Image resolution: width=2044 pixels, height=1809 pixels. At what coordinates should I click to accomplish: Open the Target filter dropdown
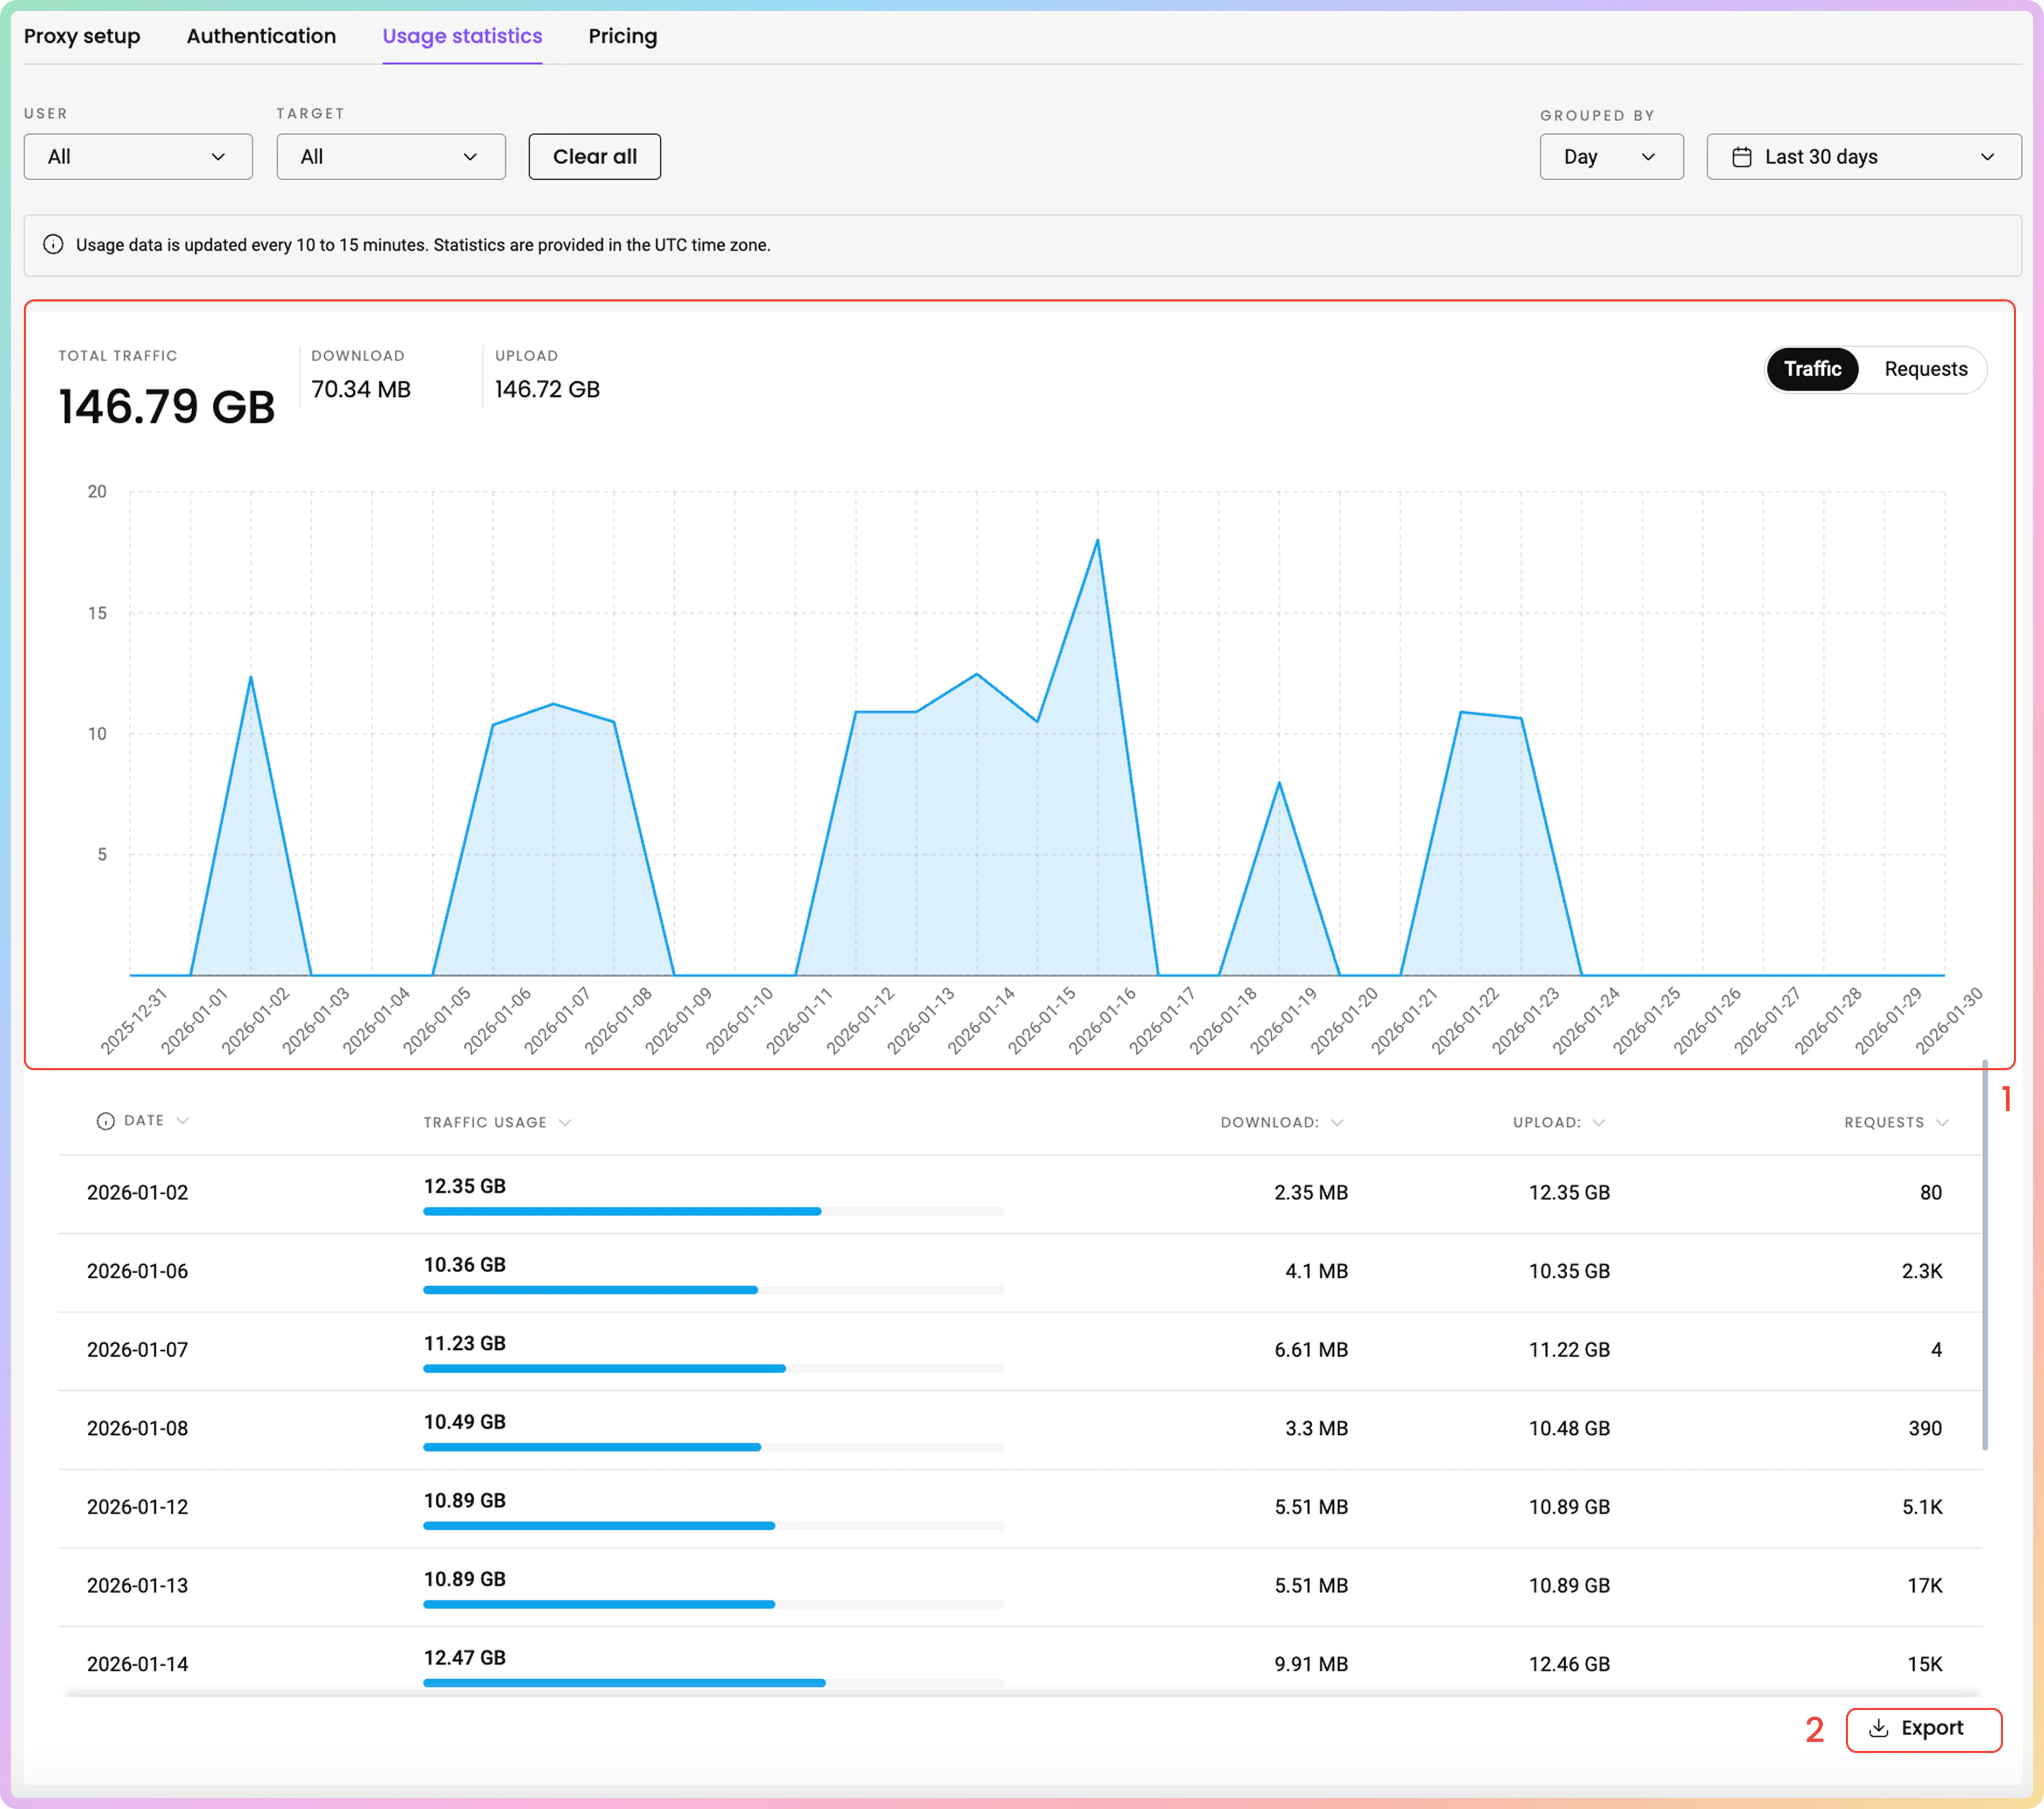point(390,157)
